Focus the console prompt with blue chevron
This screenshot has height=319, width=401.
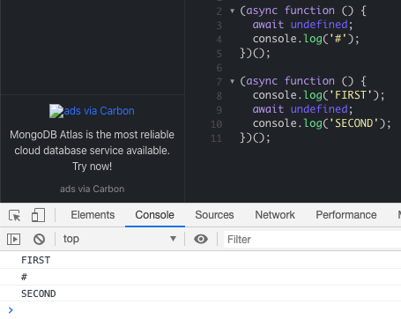click(x=200, y=310)
